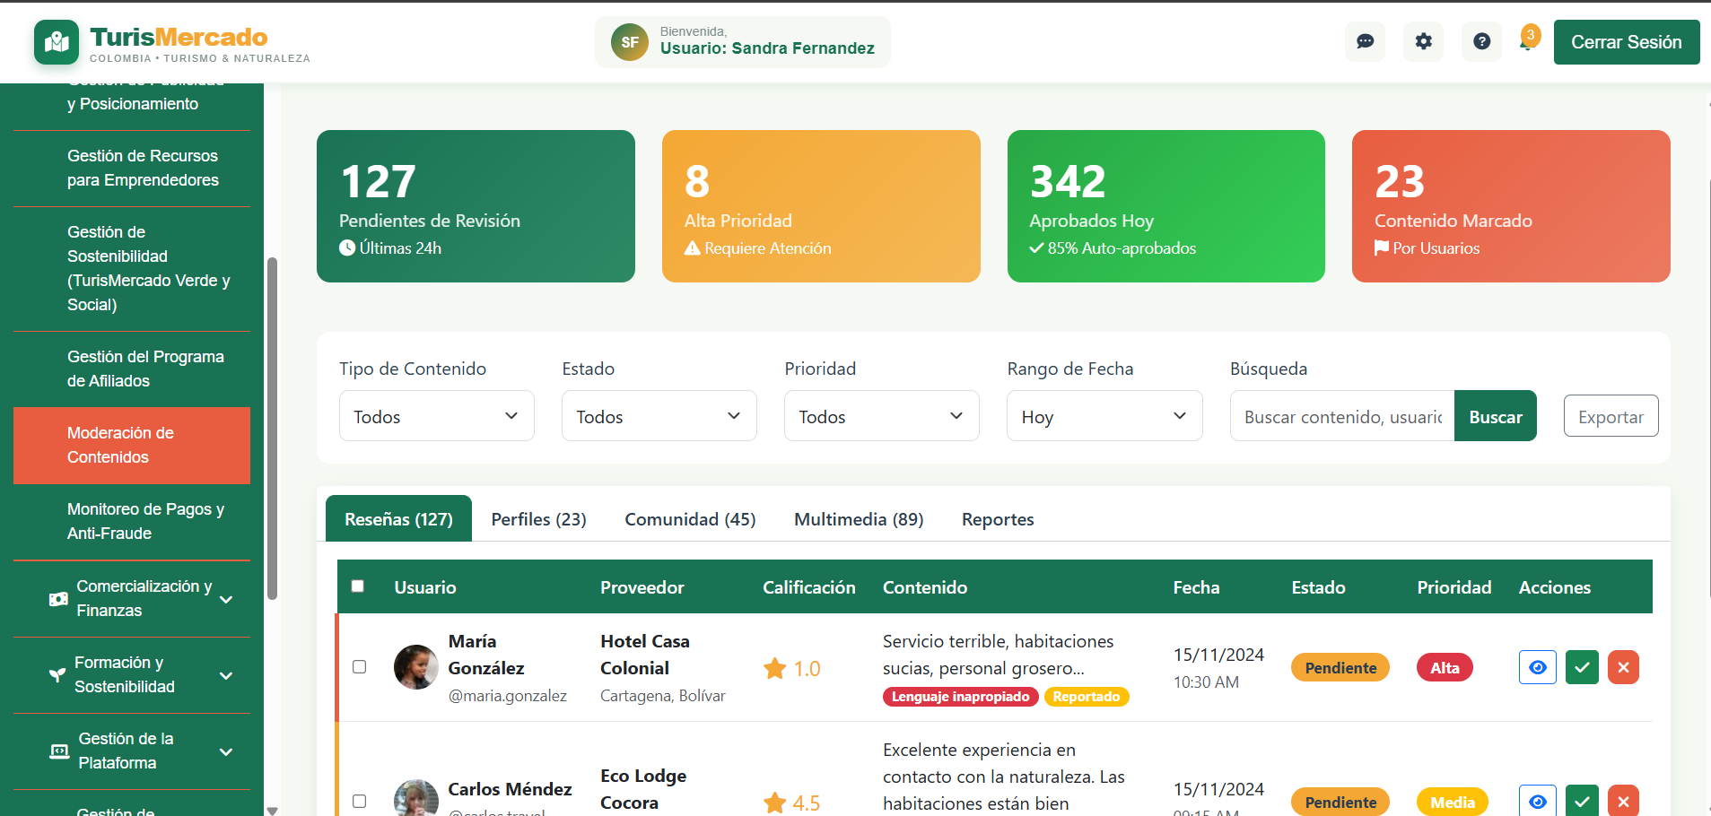The image size is (1711, 816).
Task: Approve María González's review with green check
Action: [x=1581, y=667]
